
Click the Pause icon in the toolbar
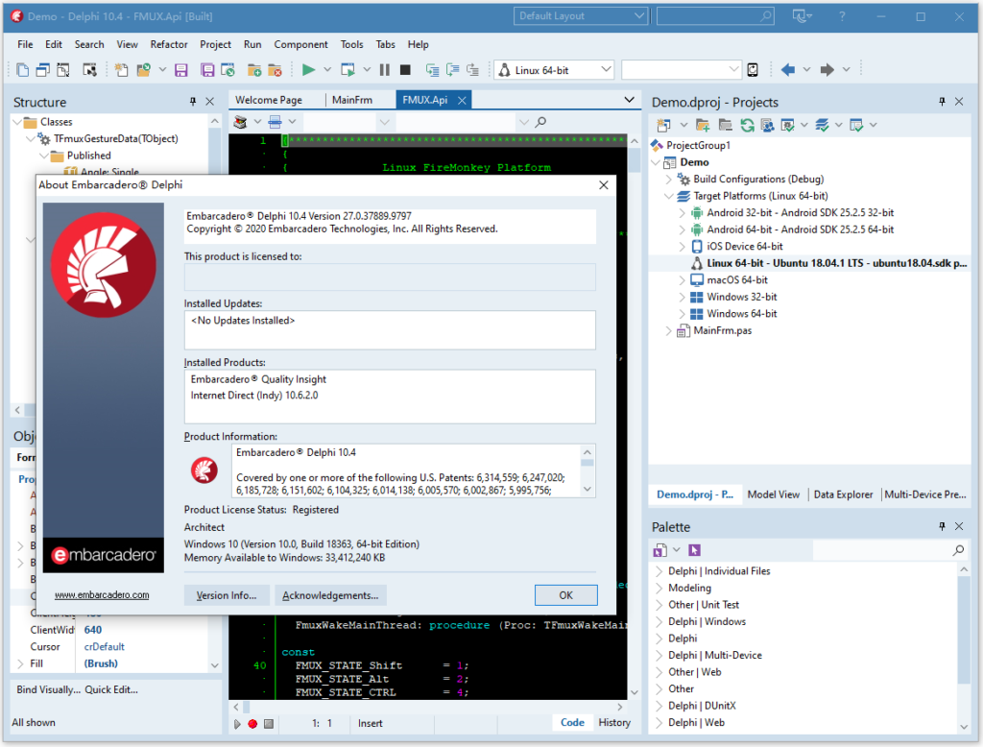385,70
